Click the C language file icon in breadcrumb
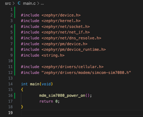 point(19,3)
